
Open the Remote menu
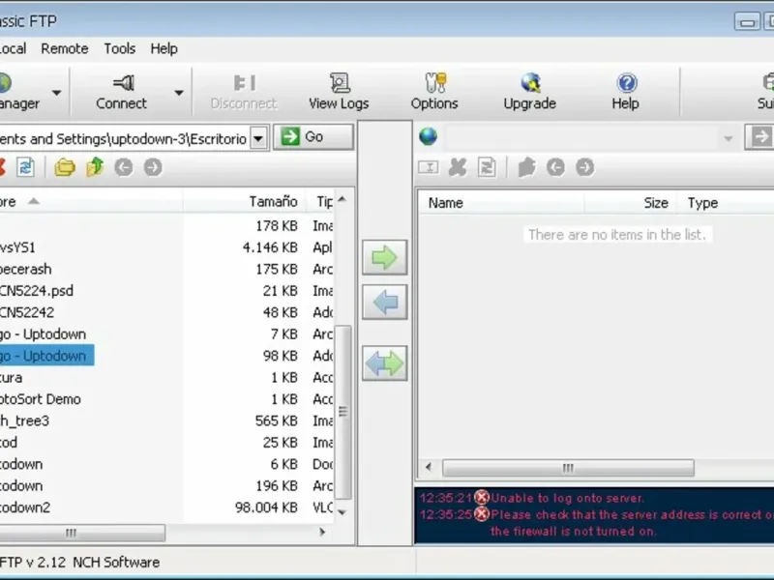[65, 49]
